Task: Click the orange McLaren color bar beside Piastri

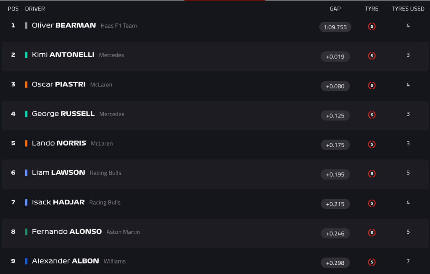Action: 26,84
